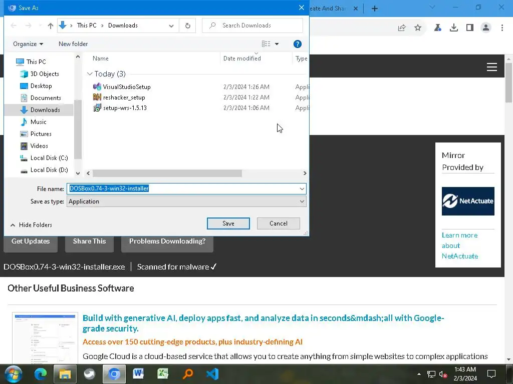Viewport: 513px width, 384px height.
Task: Click the Google Cloud ad thumbnail
Action: coord(45,338)
